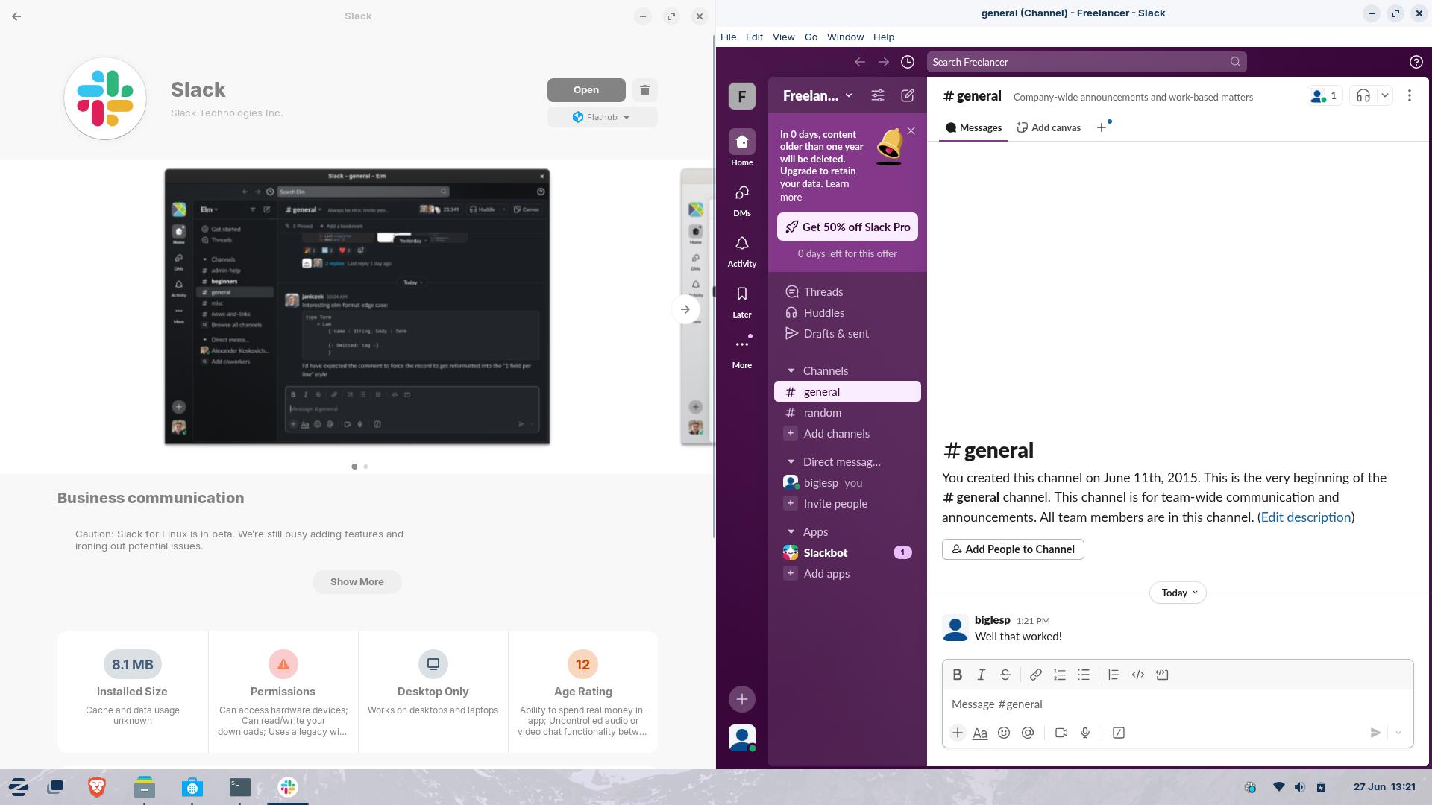Open Slack help question mark icon

(1416, 62)
